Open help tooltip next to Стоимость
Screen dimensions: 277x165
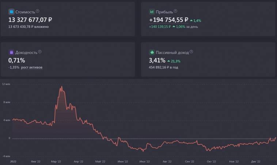point(37,11)
